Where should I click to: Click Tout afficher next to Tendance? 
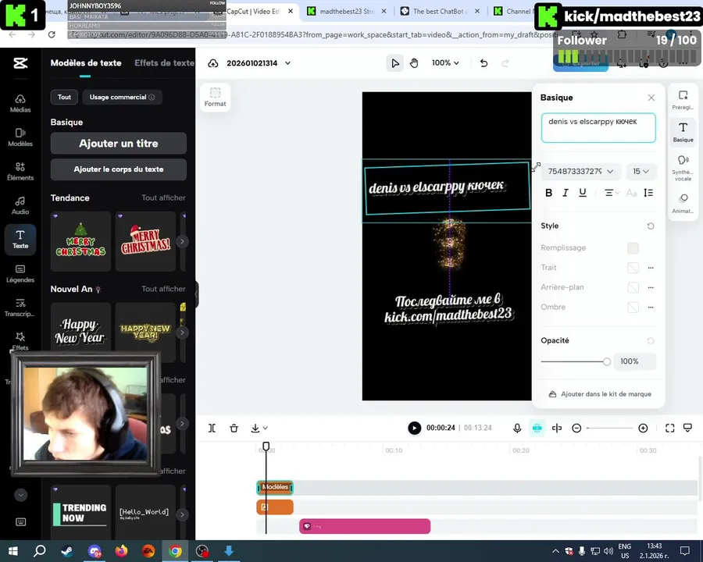coord(164,197)
